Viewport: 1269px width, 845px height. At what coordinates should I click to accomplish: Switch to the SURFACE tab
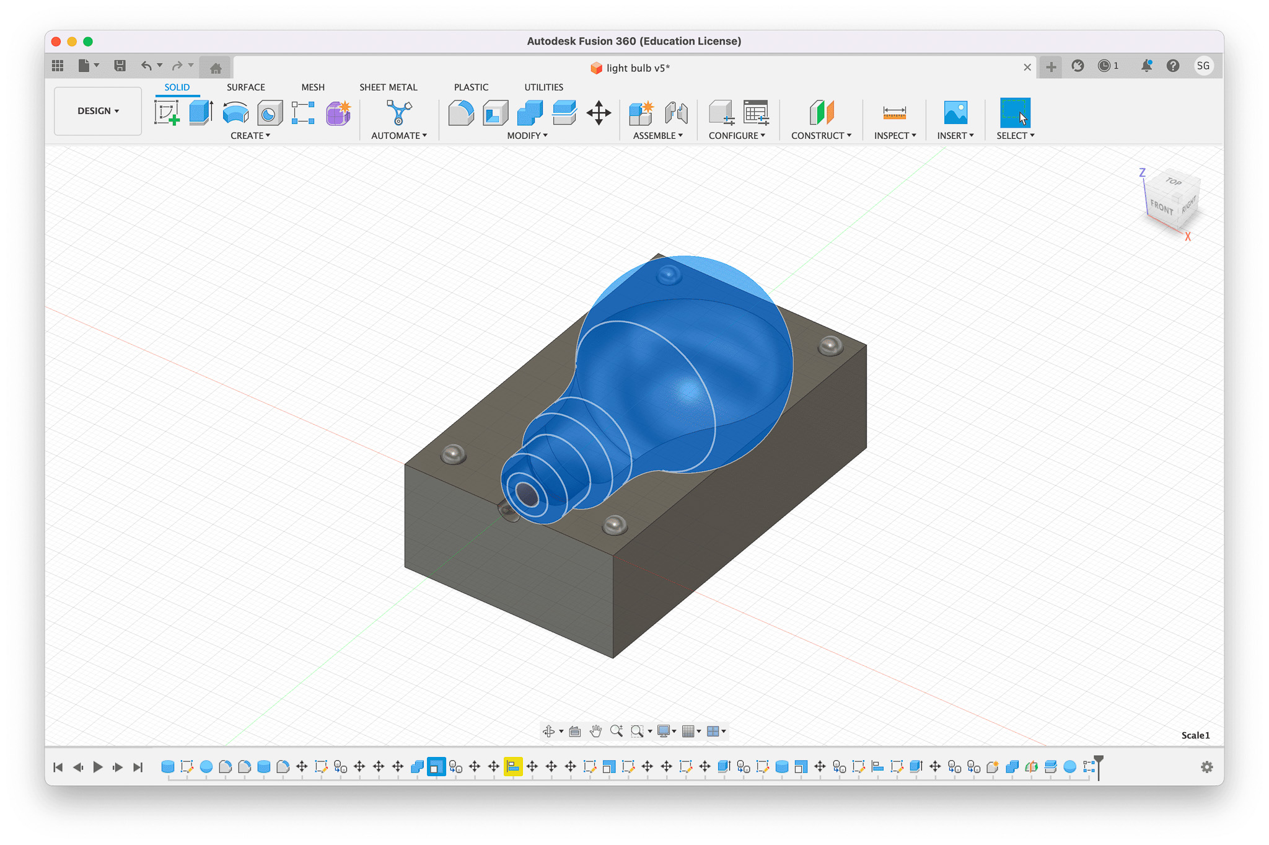[246, 87]
